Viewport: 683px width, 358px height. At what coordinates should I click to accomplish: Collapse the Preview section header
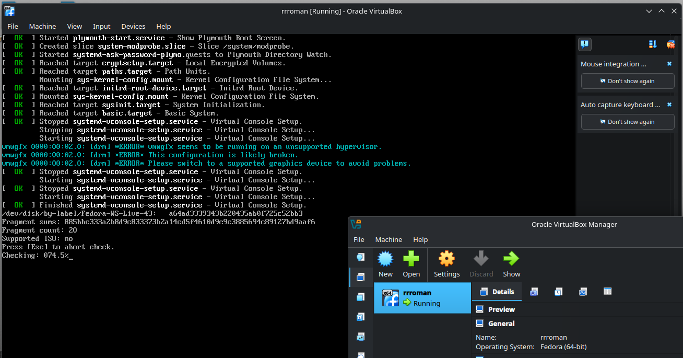501,309
